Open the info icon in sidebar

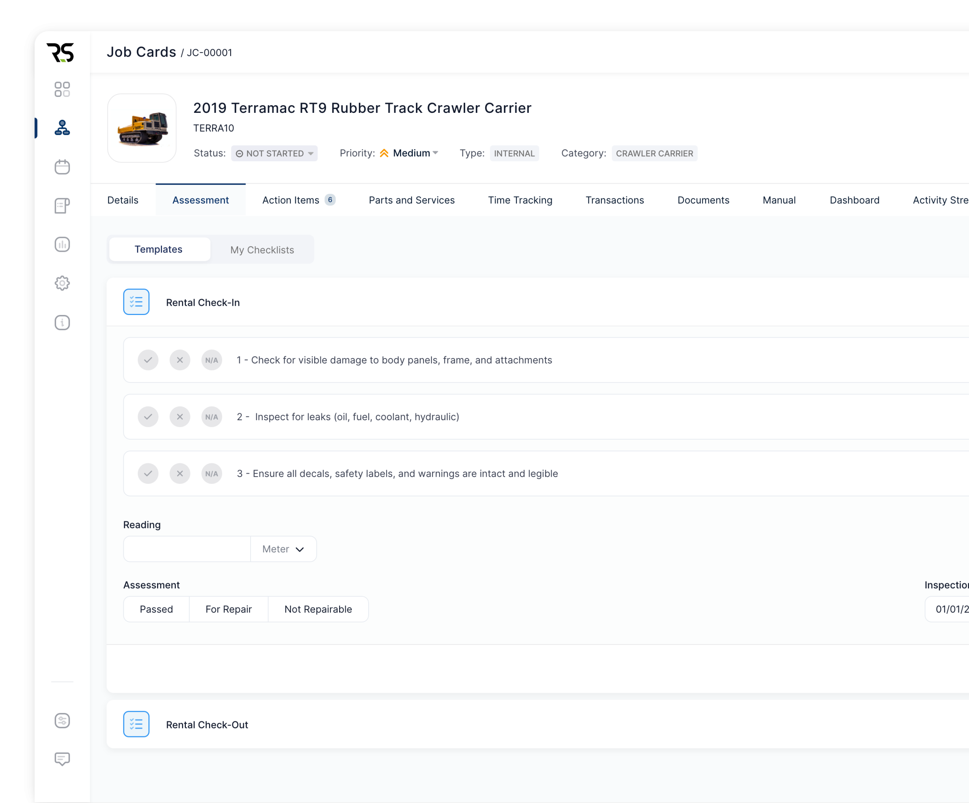pos(62,322)
